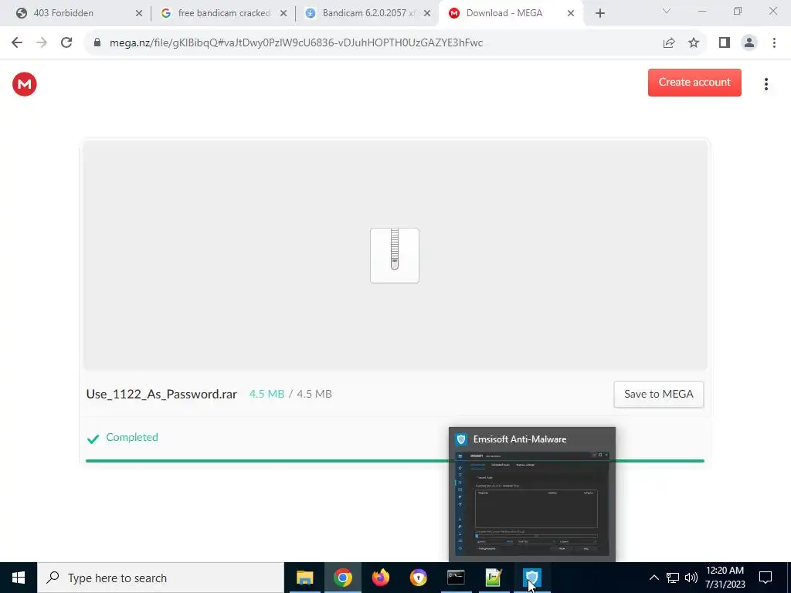
Task: Close the 403 Forbidden tab
Action: tap(139, 13)
